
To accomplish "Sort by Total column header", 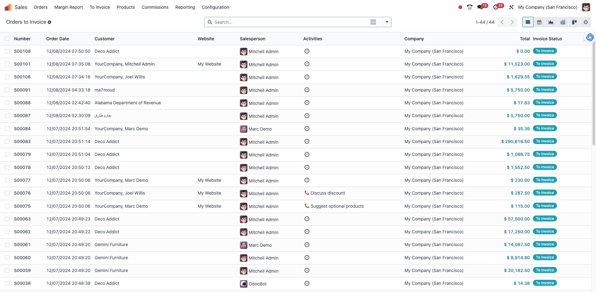I will [x=525, y=39].
